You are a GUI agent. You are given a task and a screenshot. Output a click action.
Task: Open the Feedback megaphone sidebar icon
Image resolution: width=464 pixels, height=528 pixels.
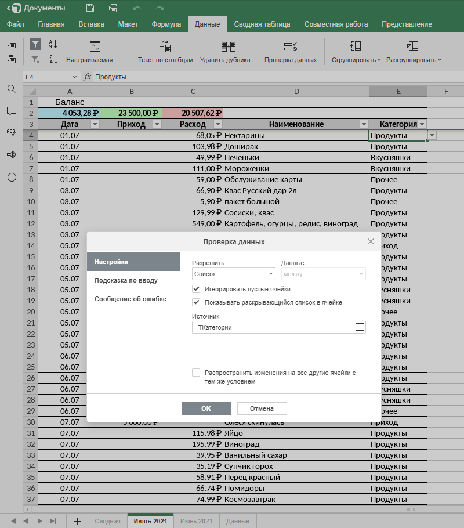tap(12, 155)
